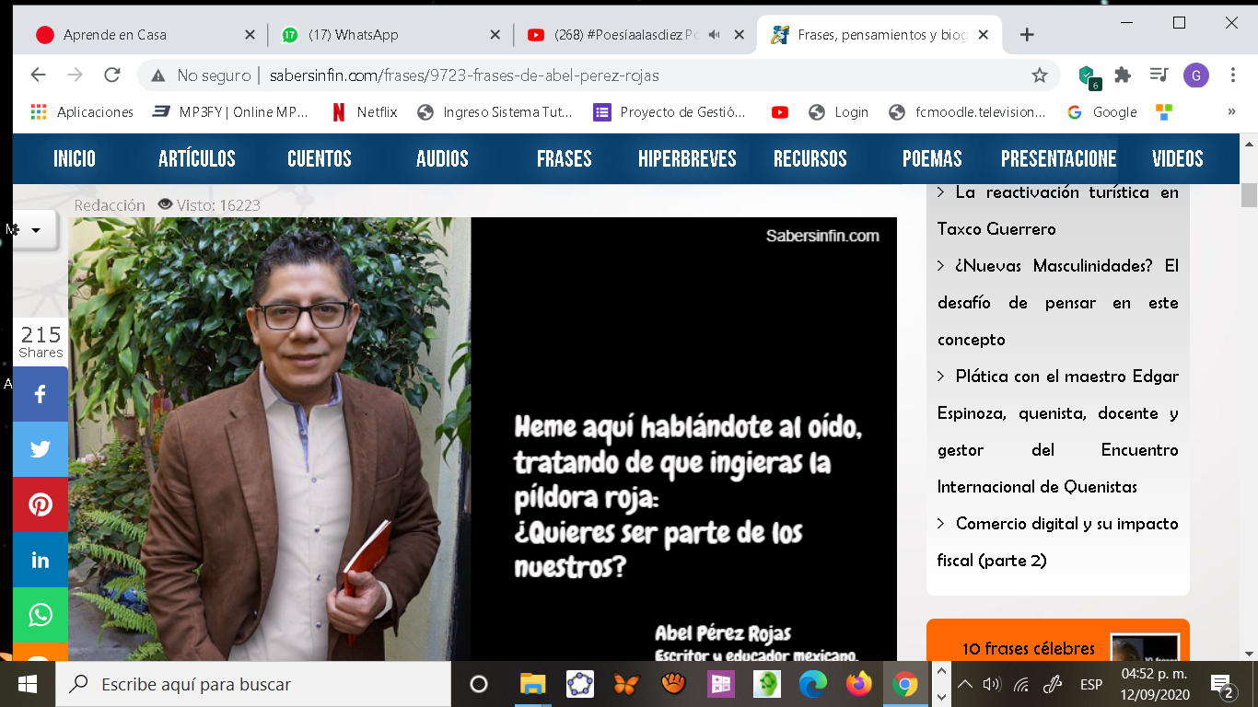Open the POEMAS menu item
Image resolution: width=1258 pixels, height=707 pixels.
(932, 158)
